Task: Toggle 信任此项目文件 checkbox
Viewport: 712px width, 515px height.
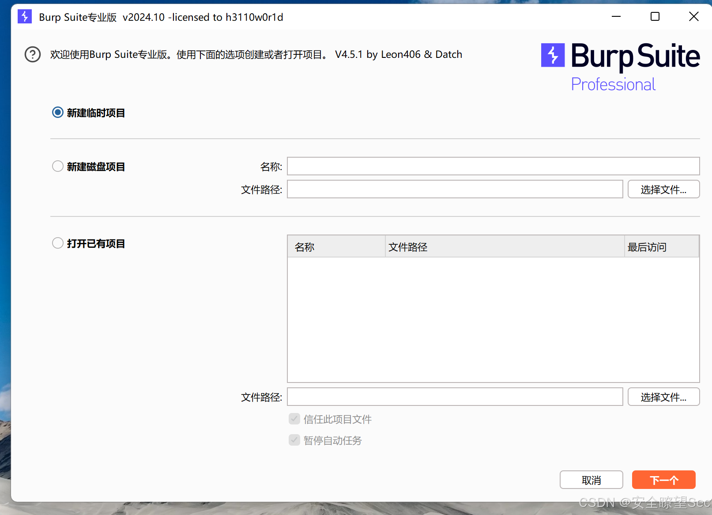Action: pyautogui.click(x=294, y=419)
